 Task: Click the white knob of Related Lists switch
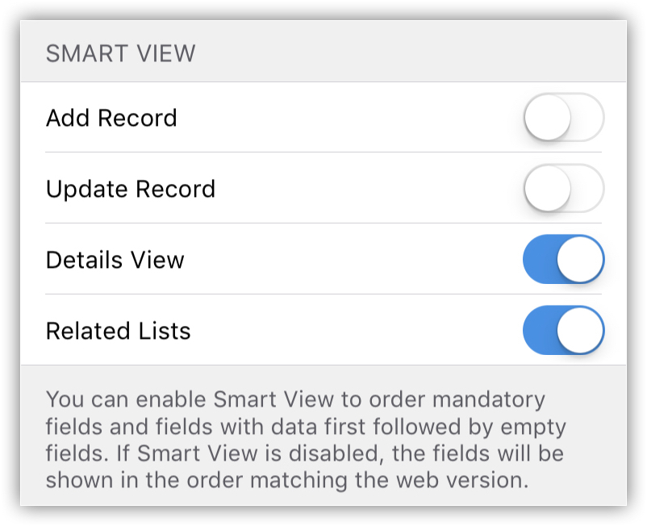pos(580,331)
